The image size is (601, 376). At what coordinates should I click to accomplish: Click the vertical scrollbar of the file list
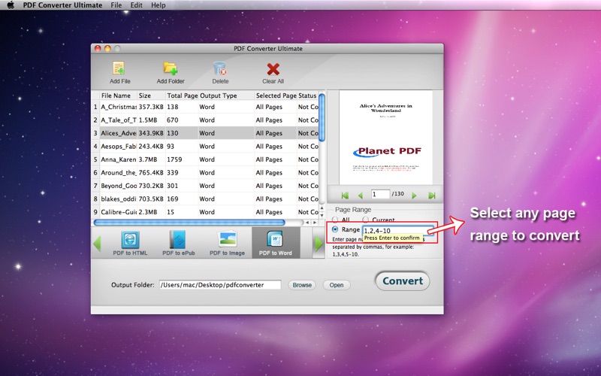coord(322,117)
